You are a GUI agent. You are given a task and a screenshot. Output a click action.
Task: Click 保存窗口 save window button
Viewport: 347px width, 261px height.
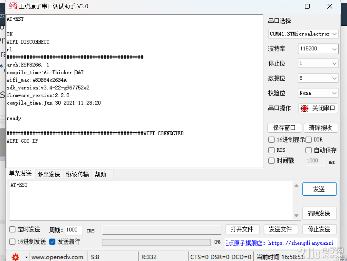pyautogui.click(x=284, y=128)
